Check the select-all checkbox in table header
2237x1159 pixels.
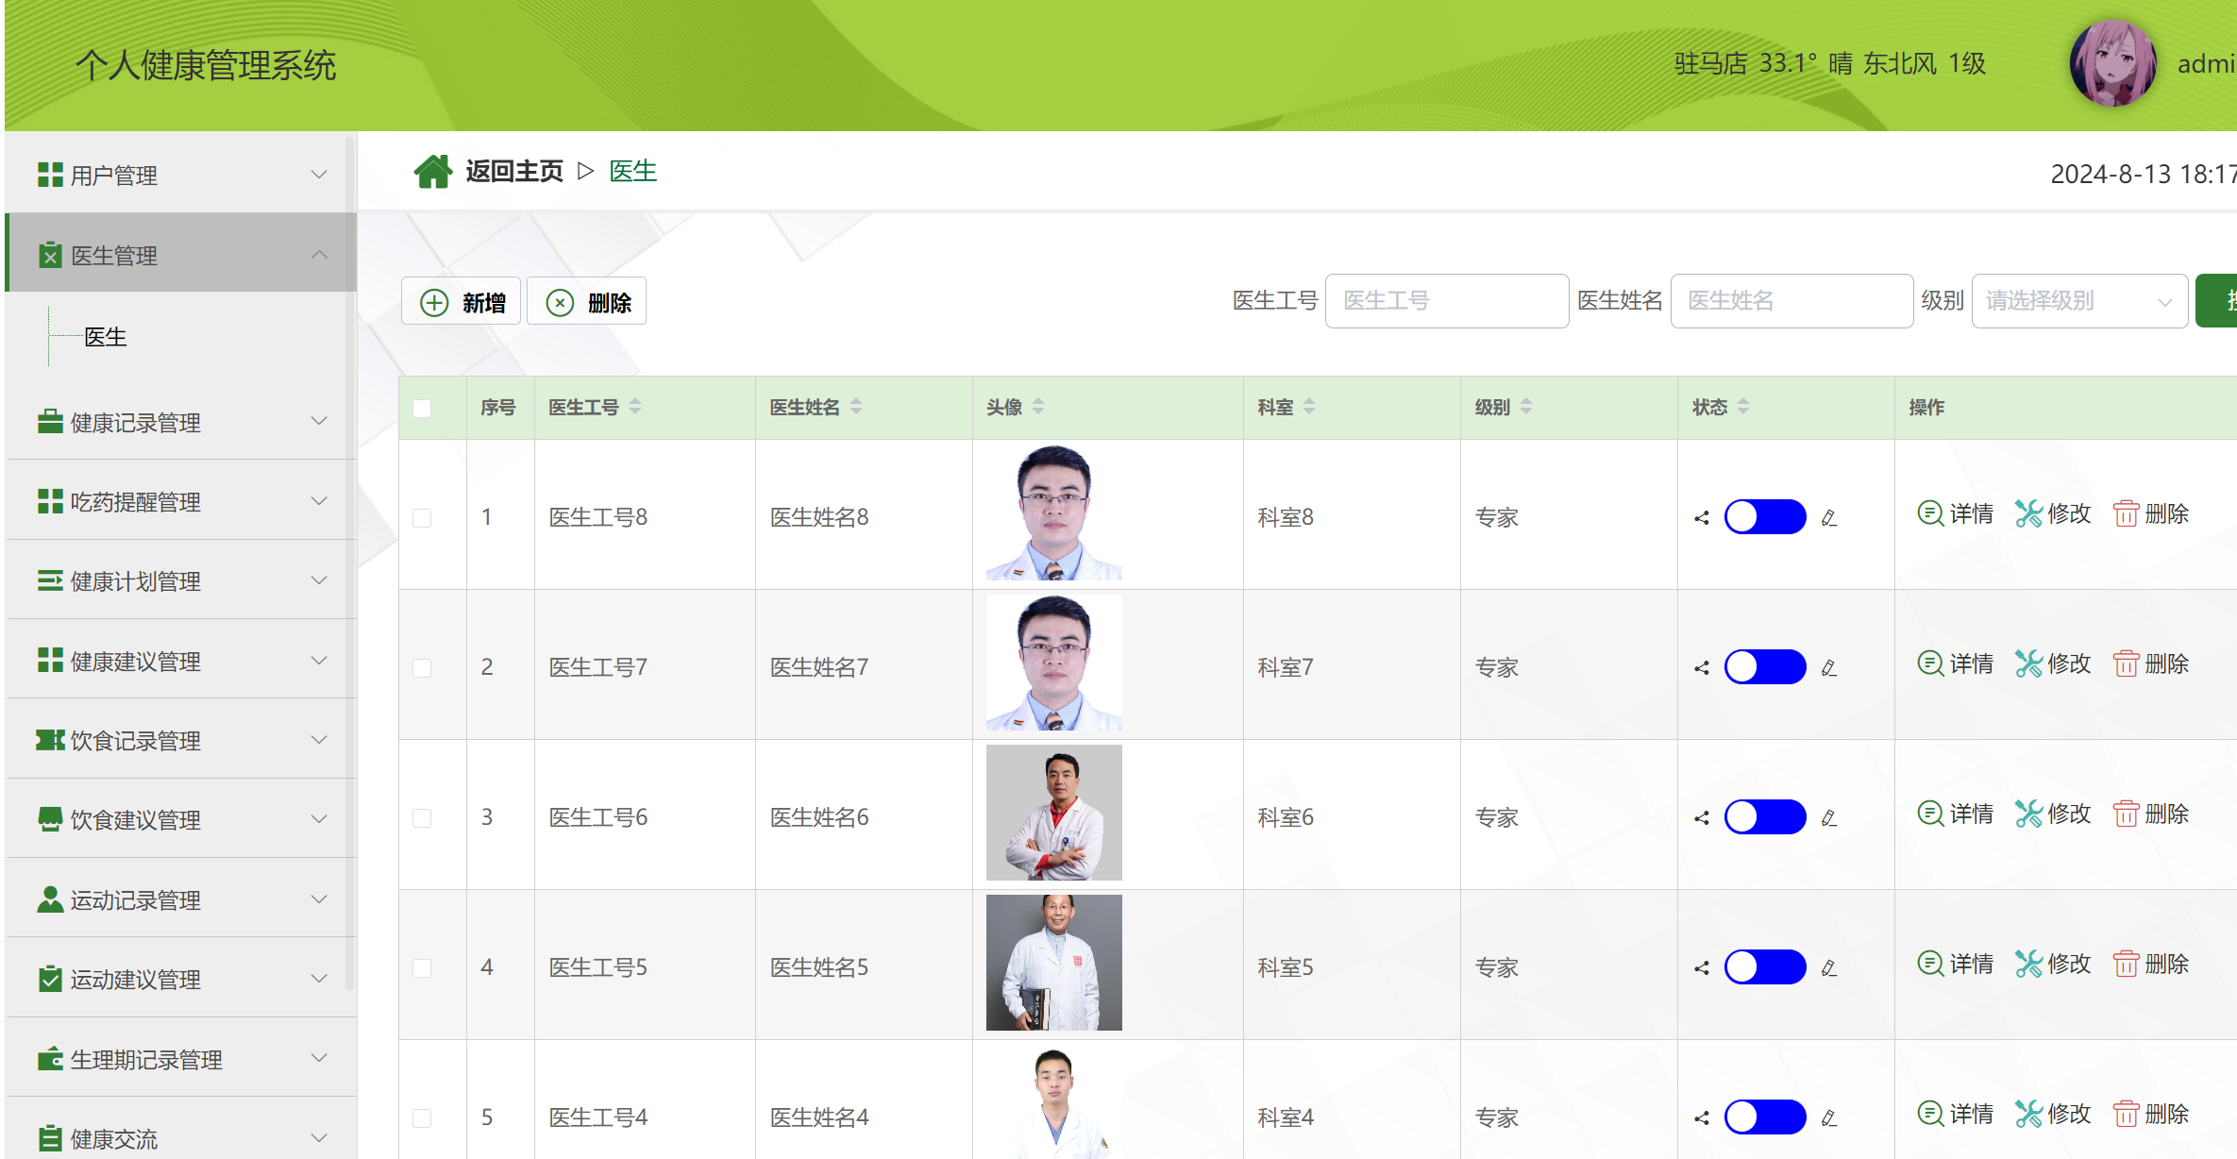point(422,409)
